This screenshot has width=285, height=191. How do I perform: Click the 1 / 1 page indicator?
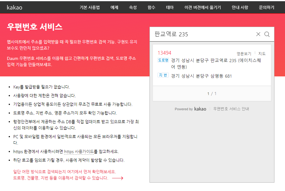(x=212, y=94)
